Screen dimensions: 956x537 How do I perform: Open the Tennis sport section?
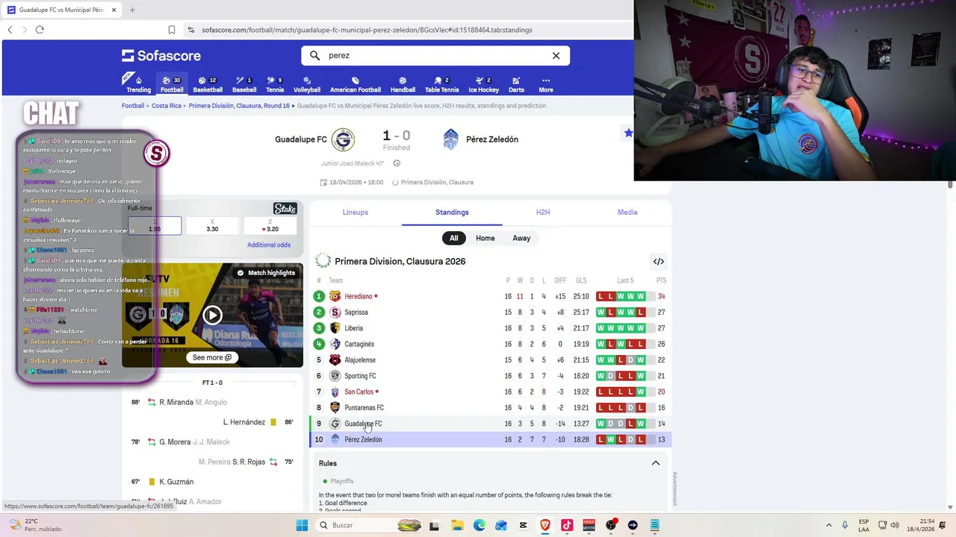point(275,84)
